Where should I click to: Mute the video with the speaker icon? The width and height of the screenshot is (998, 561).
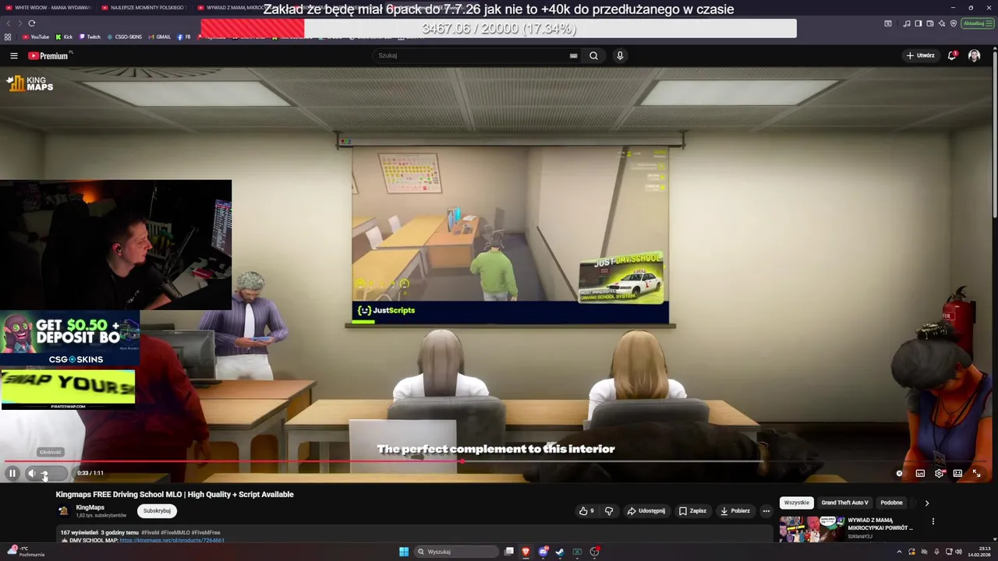pyautogui.click(x=32, y=473)
